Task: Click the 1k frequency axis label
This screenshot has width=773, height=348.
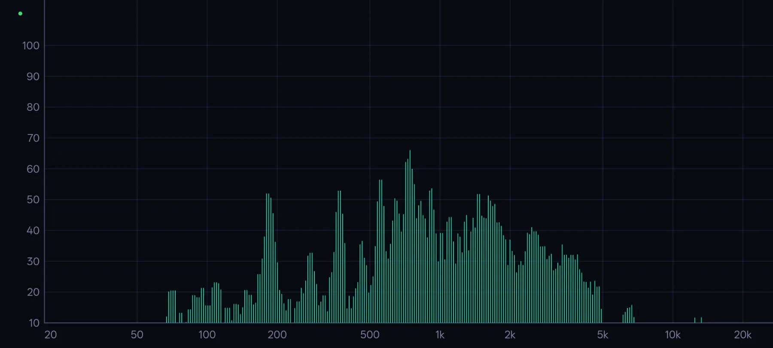Action: tap(440, 335)
